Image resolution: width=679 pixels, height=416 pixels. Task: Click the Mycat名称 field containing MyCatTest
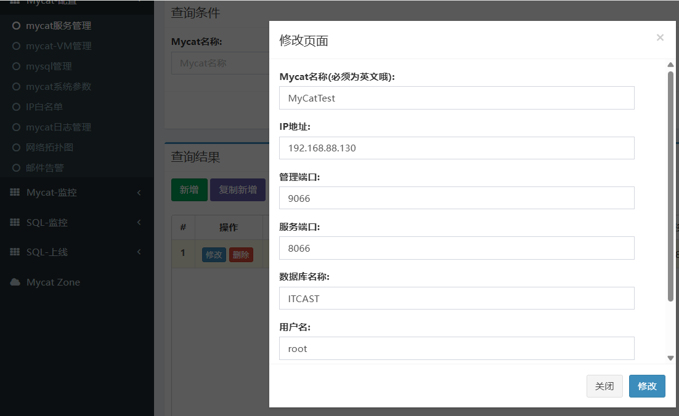click(457, 98)
